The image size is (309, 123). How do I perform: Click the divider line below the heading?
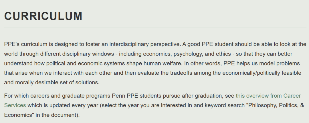pyautogui.click(x=154, y=27)
